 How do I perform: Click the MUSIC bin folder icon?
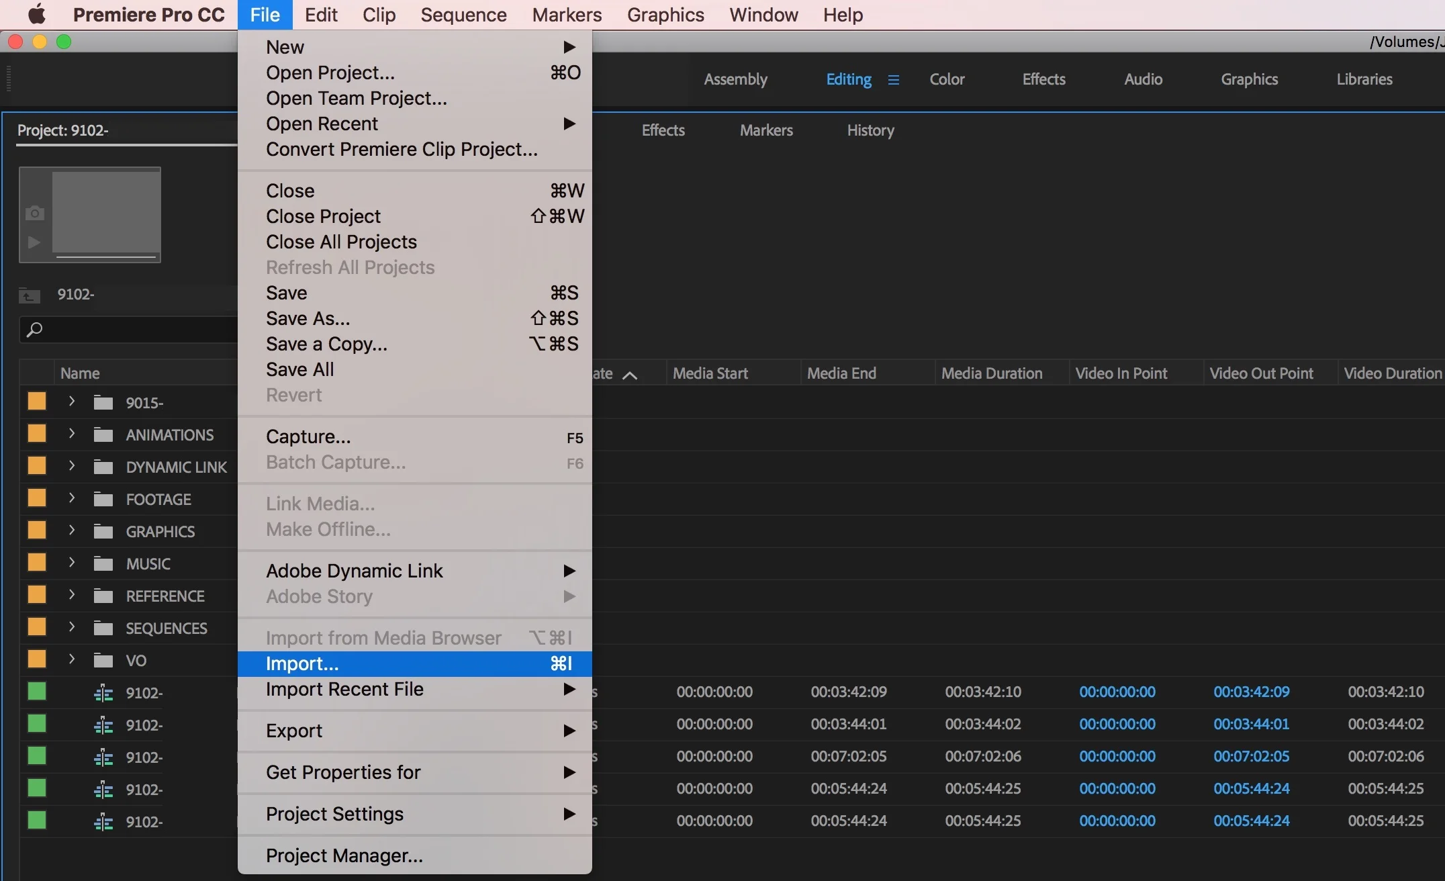pyautogui.click(x=103, y=564)
